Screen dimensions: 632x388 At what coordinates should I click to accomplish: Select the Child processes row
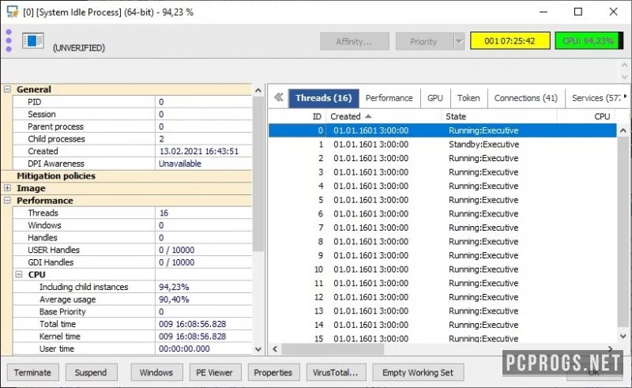[132, 139]
